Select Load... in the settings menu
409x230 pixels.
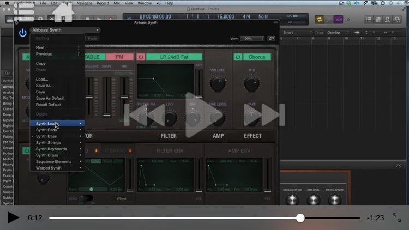pyautogui.click(x=57, y=79)
